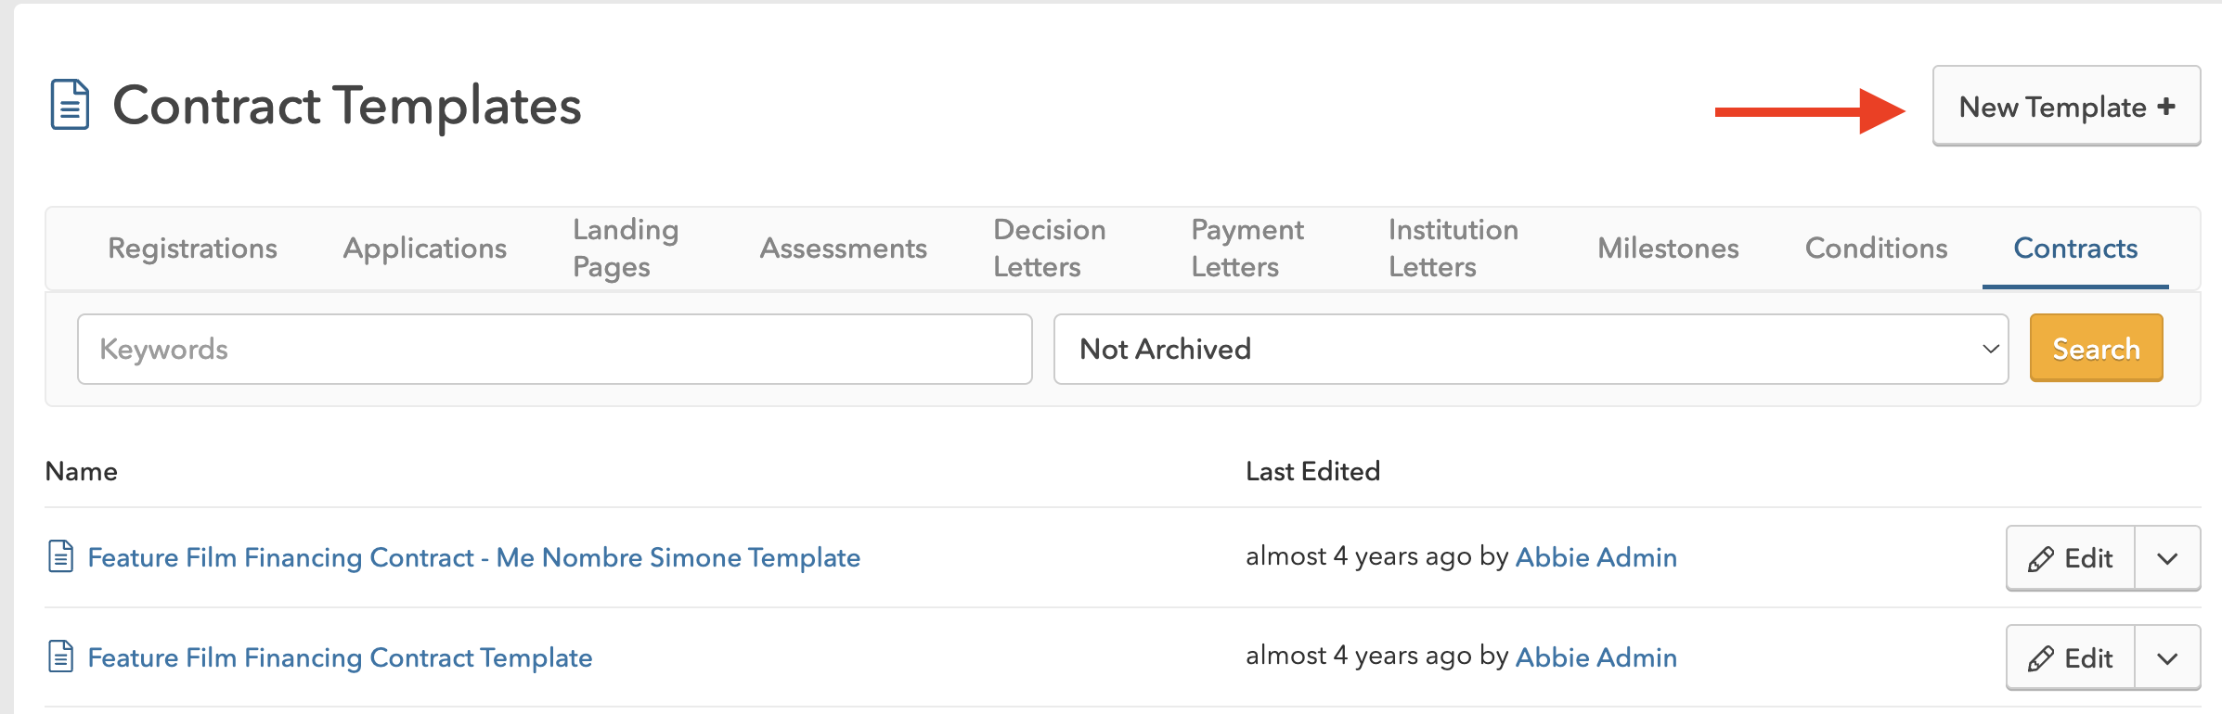
Task: Select the Decision Letters tab
Action: 1049,249
